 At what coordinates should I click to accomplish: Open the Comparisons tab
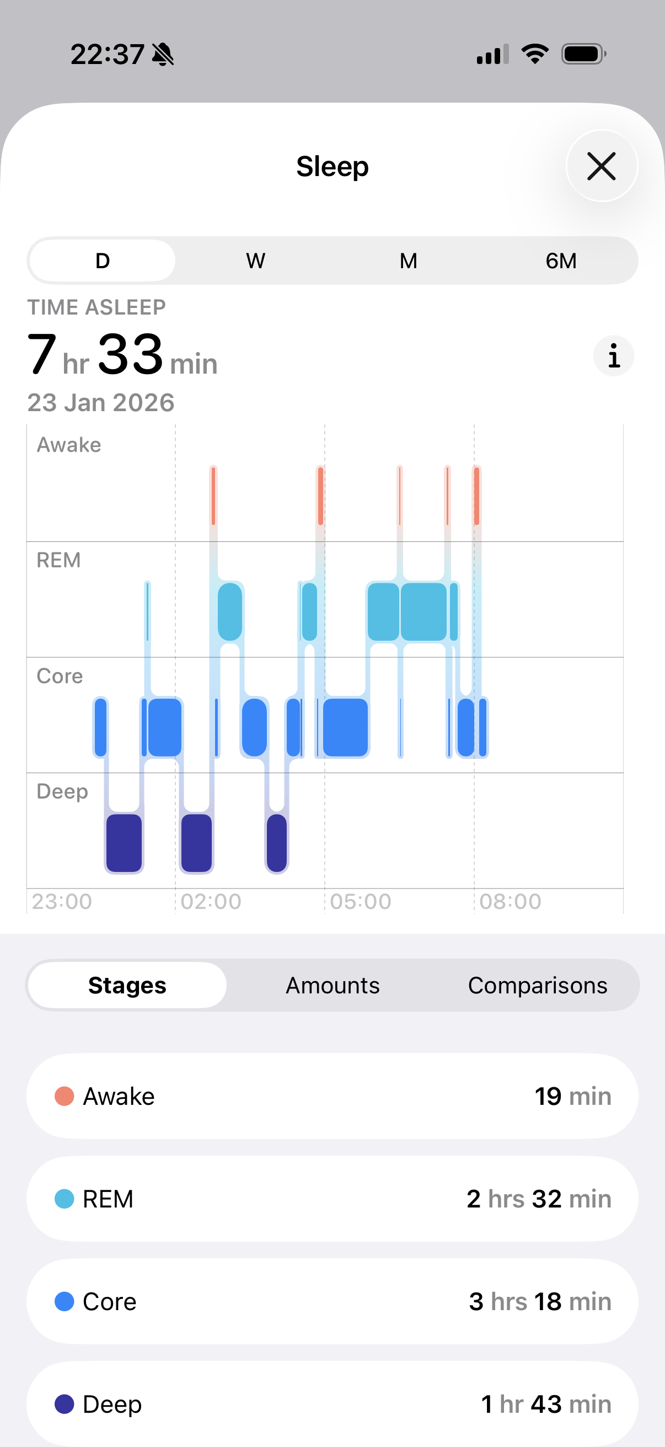(x=537, y=985)
